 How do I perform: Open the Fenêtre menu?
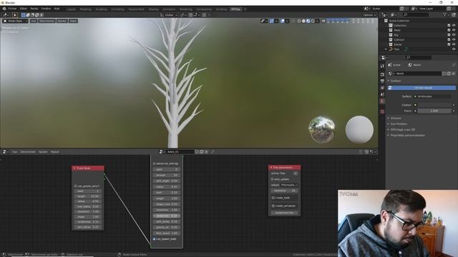coord(46,9)
